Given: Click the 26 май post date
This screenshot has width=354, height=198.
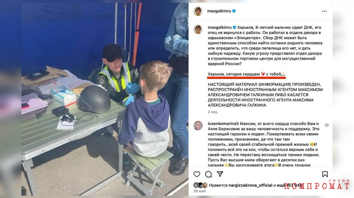Looking at the screenshot, I should coord(200,191).
